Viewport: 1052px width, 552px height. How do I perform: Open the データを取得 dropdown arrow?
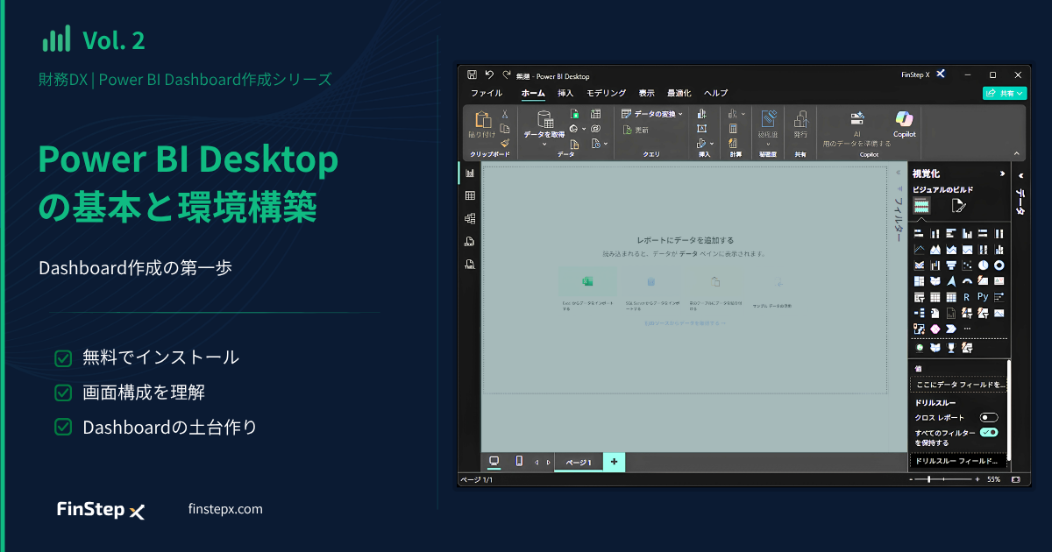point(544,145)
